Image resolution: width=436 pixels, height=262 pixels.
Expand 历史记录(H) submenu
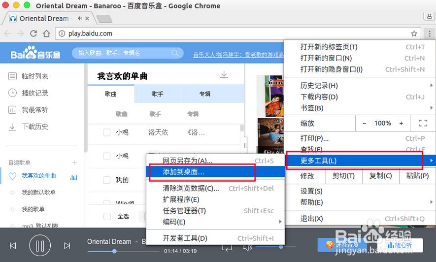(x=359, y=86)
